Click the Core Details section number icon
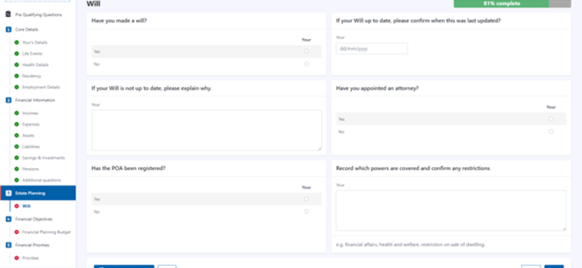This screenshot has height=268, width=582. pos(8,30)
